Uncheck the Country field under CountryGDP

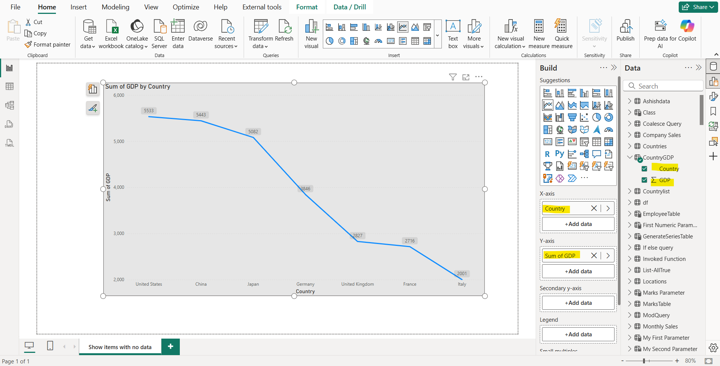coord(645,168)
